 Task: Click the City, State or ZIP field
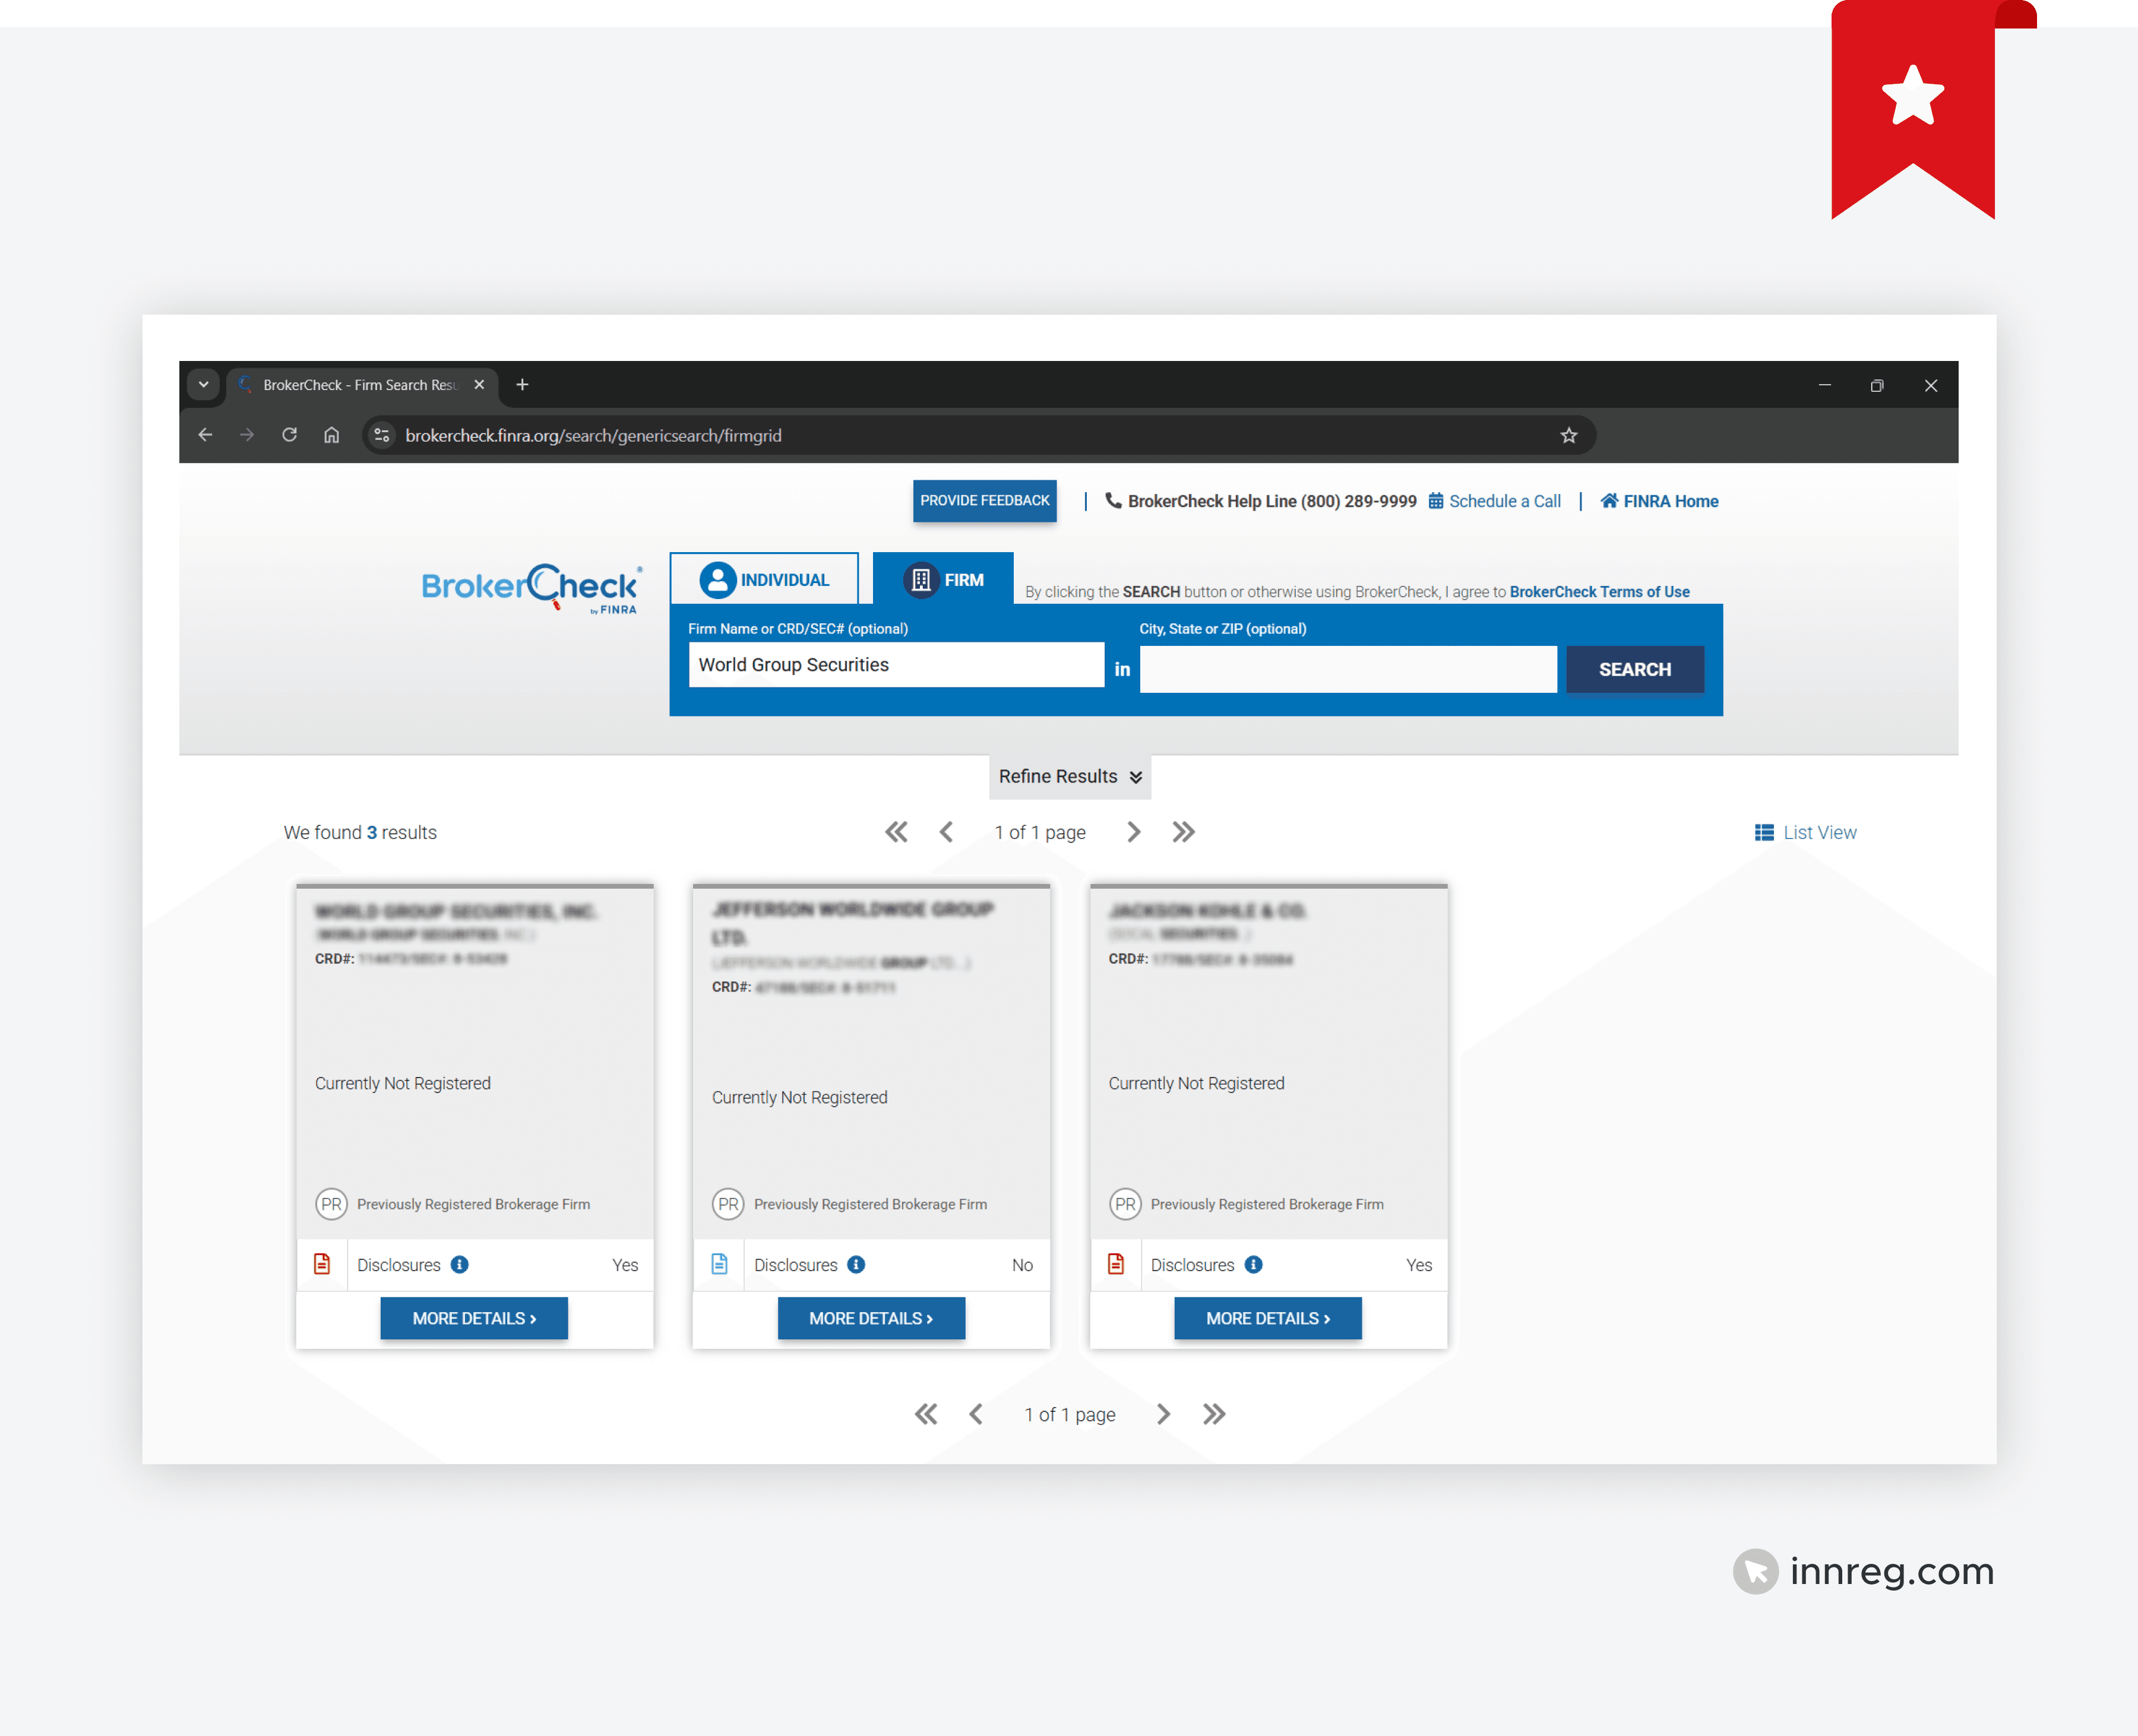1348,669
